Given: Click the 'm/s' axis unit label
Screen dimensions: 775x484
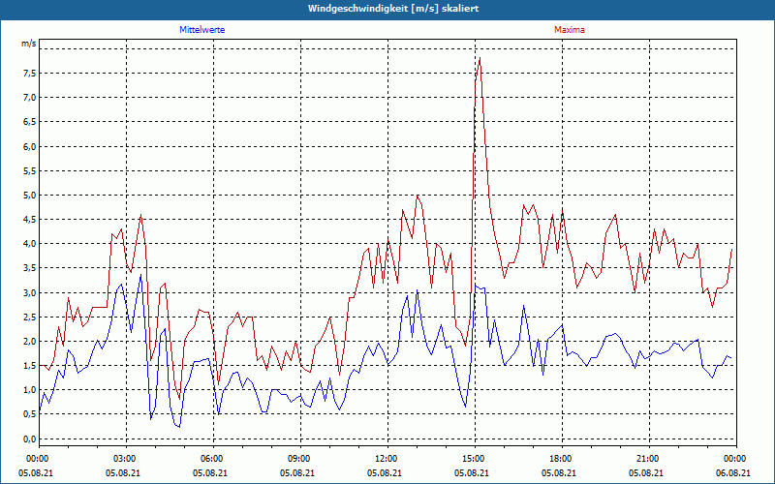Looking at the screenshot, I should pyautogui.click(x=29, y=44).
